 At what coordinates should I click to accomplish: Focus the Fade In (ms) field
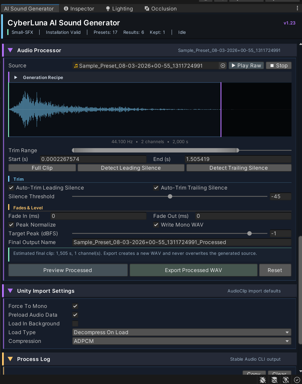point(98,216)
